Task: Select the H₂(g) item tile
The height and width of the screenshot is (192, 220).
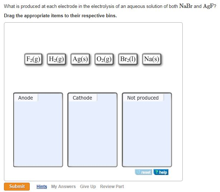Action: 57,59
